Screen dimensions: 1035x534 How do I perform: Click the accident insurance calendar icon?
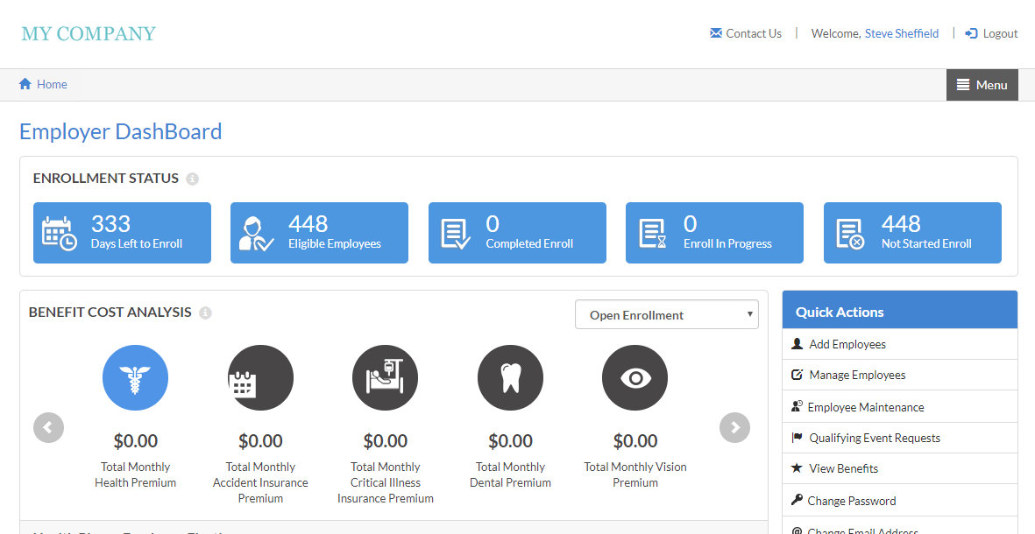(260, 377)
